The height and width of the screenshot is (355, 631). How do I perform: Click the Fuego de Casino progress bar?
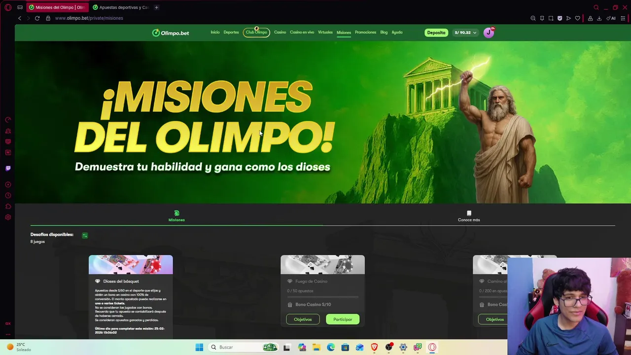coord(322,297)
